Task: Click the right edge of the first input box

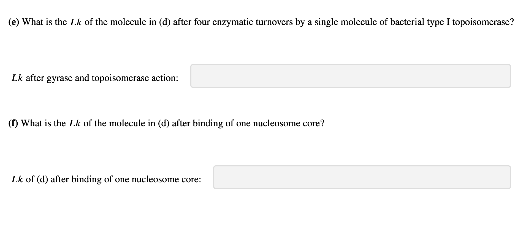Action: pos(509,76)
